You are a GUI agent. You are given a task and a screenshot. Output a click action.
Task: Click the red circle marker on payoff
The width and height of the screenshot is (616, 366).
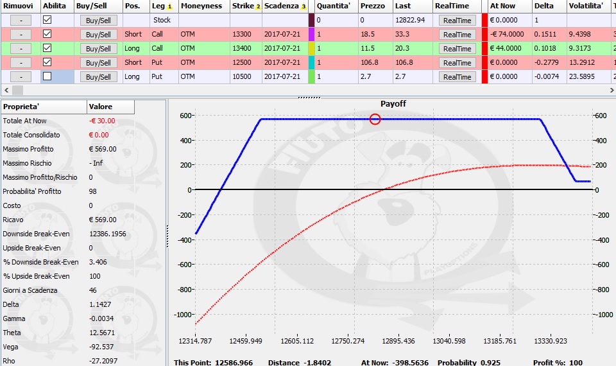[375, 119]
